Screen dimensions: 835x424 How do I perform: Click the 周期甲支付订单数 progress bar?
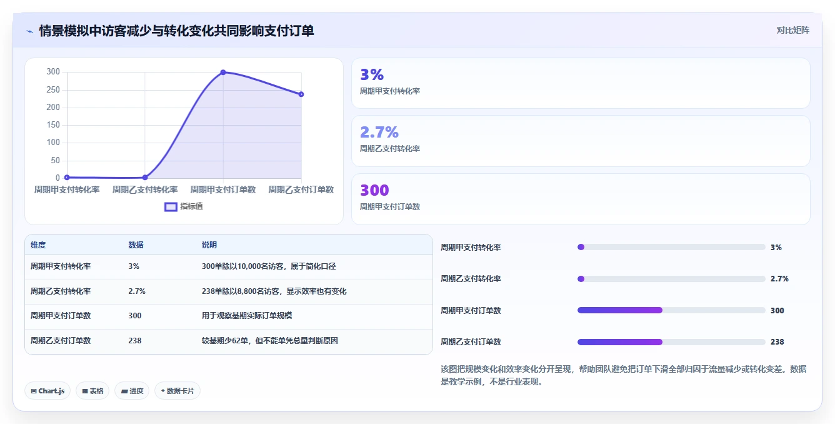tap(671, 310)
